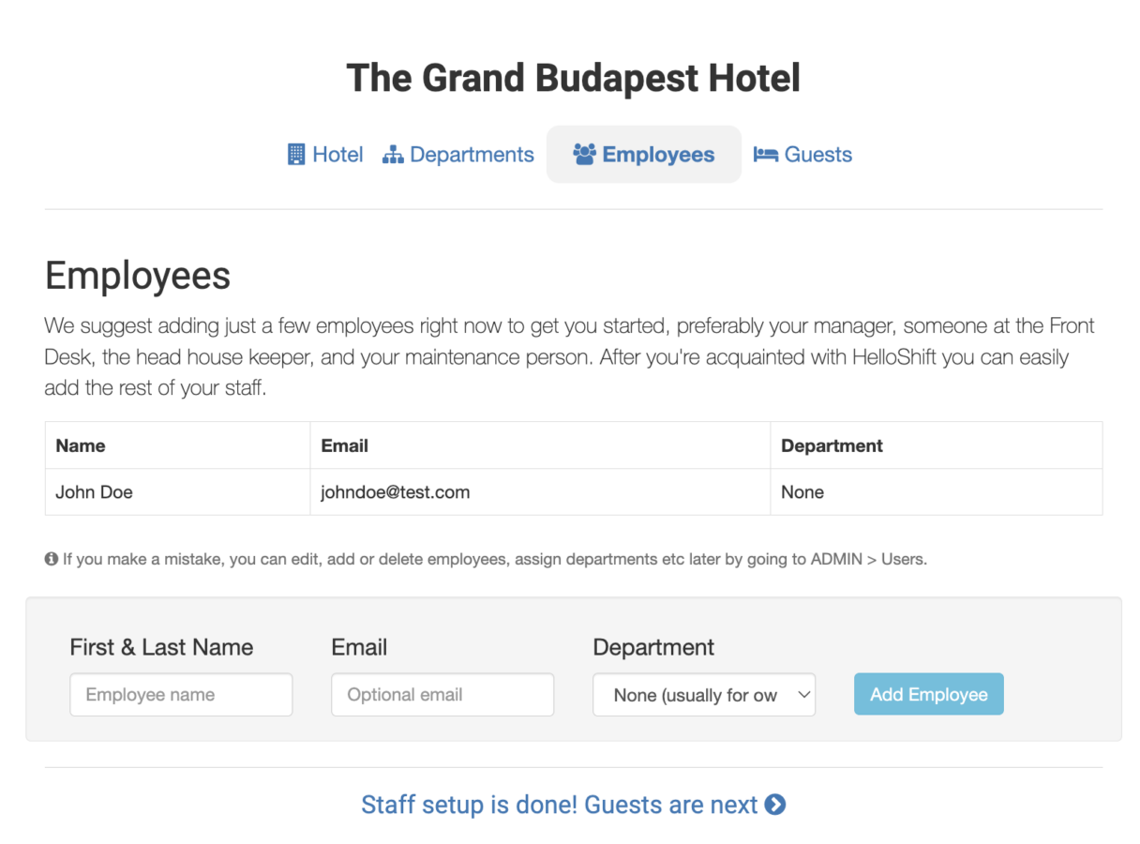This screenshot has height=844, width=1140.
Task: Focus the Employee name input field
Action: coord(181,695)
